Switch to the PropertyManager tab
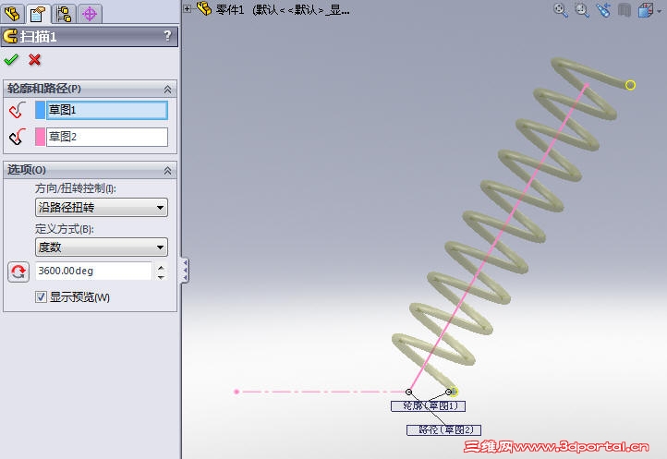The height and width of the screenshot is (459, 667). 38,14
